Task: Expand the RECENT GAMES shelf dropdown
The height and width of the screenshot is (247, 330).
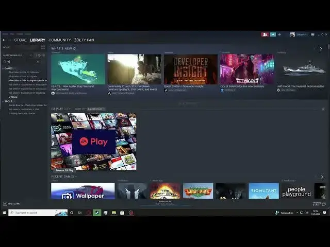Action: tap(76, 177)
